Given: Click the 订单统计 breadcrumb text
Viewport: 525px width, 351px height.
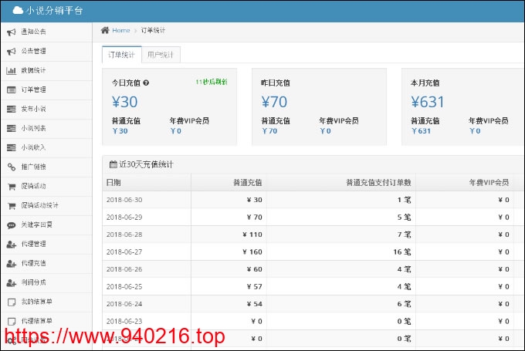Looking at the screenshot, I should [153, 30].
